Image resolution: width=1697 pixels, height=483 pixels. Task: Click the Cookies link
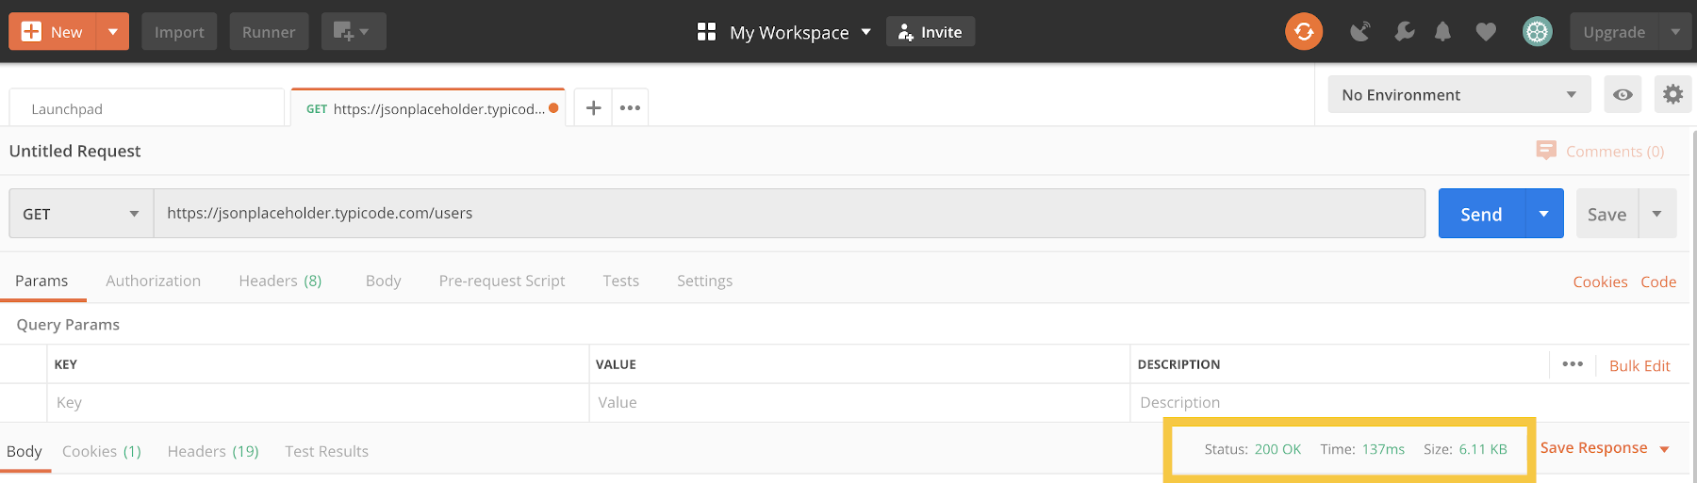click(1600, 282)
